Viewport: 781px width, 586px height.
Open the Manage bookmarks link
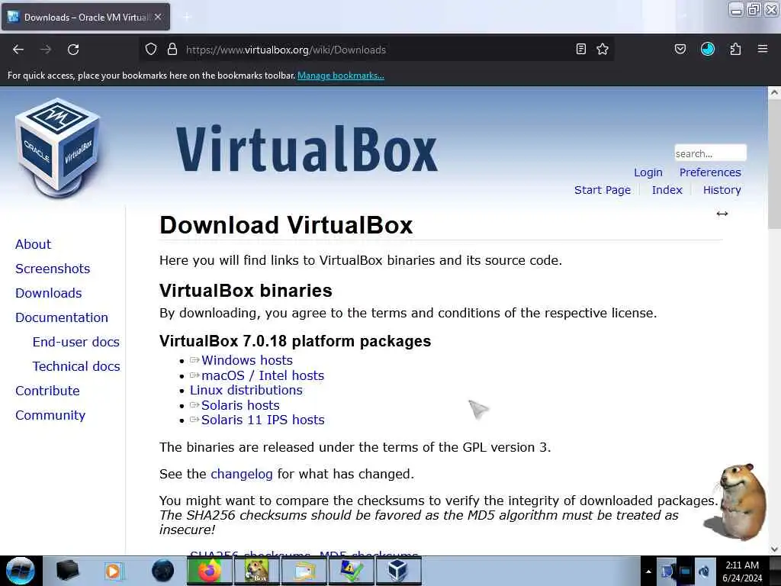point(341,76)
